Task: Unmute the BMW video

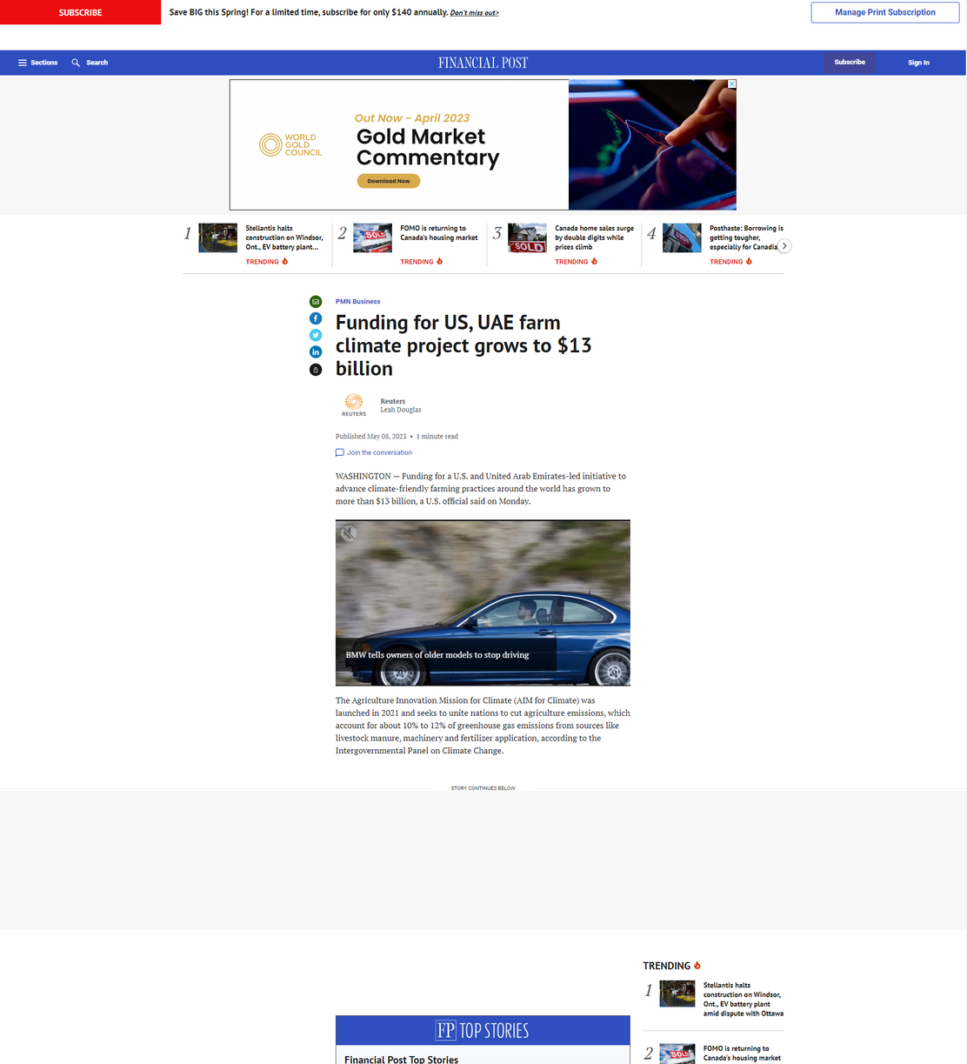Action: (x=348, y=533)
